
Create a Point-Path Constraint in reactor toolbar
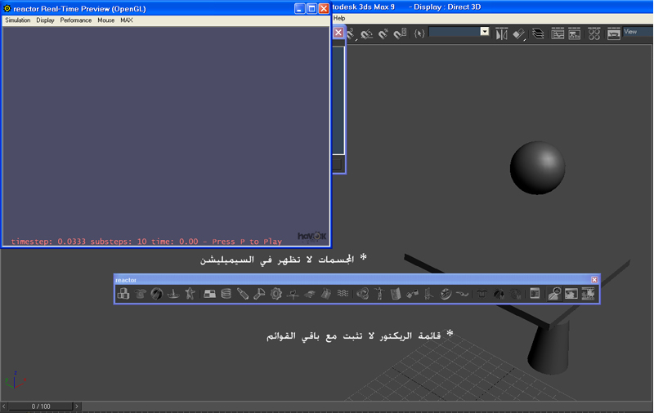tap(462, 294)
